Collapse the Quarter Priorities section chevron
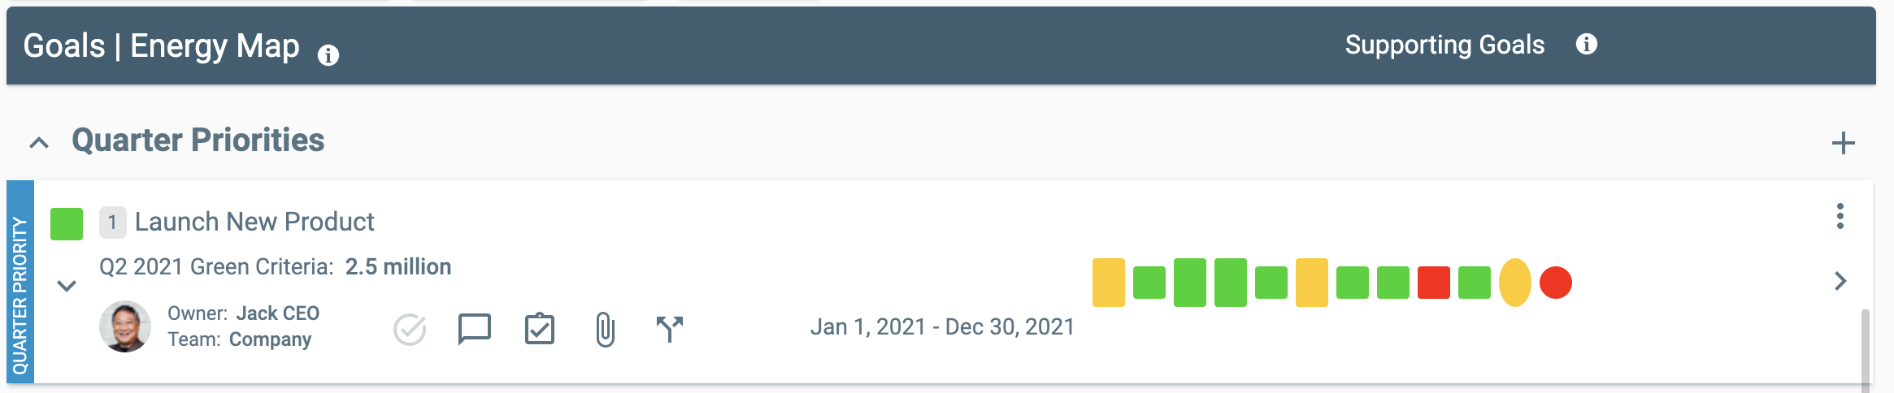Image resolution: width=1894 pixels, height=393 pixels. (39, 144)
